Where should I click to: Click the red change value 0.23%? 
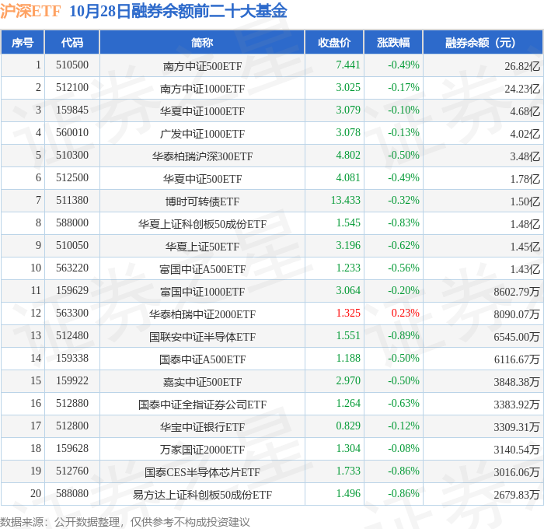click(405, 314)
